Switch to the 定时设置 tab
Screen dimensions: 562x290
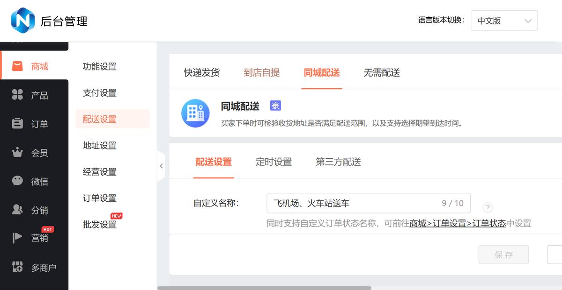[x=274, y=162]
